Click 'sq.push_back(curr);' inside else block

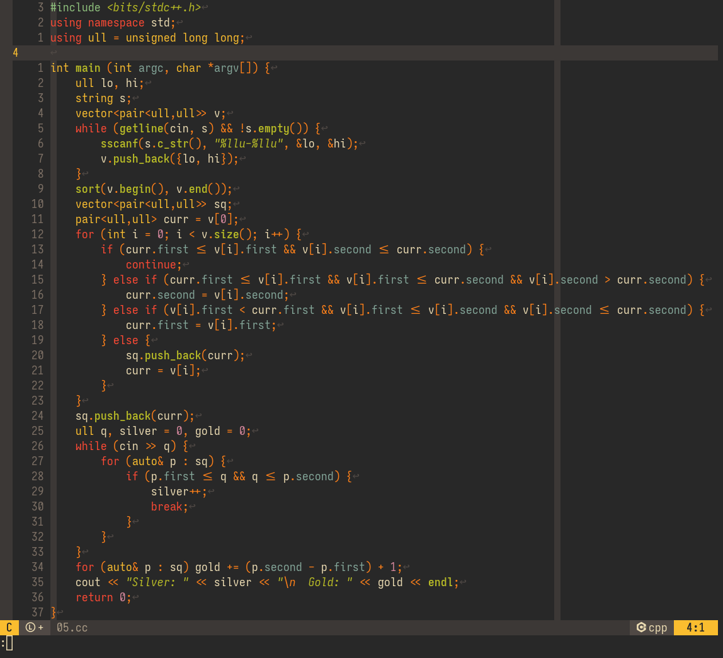[185, 355]
